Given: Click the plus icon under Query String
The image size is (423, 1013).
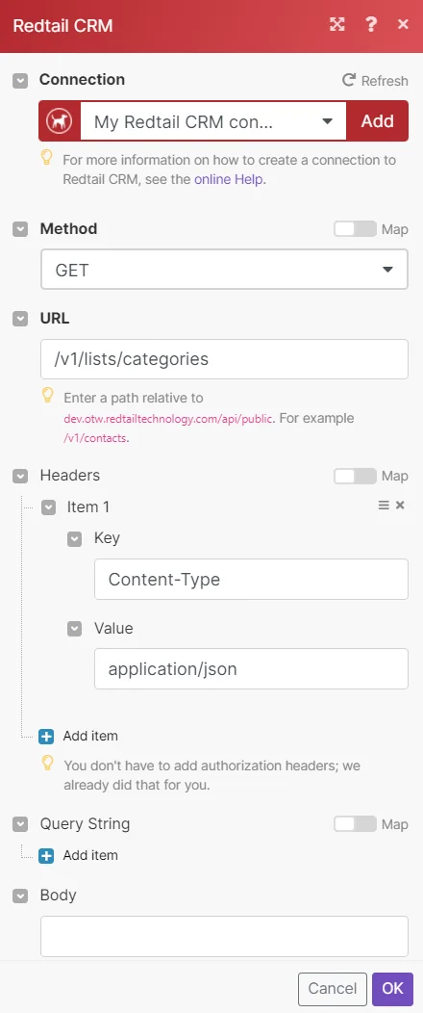Looking at the screenshot, I should point(46,856).
